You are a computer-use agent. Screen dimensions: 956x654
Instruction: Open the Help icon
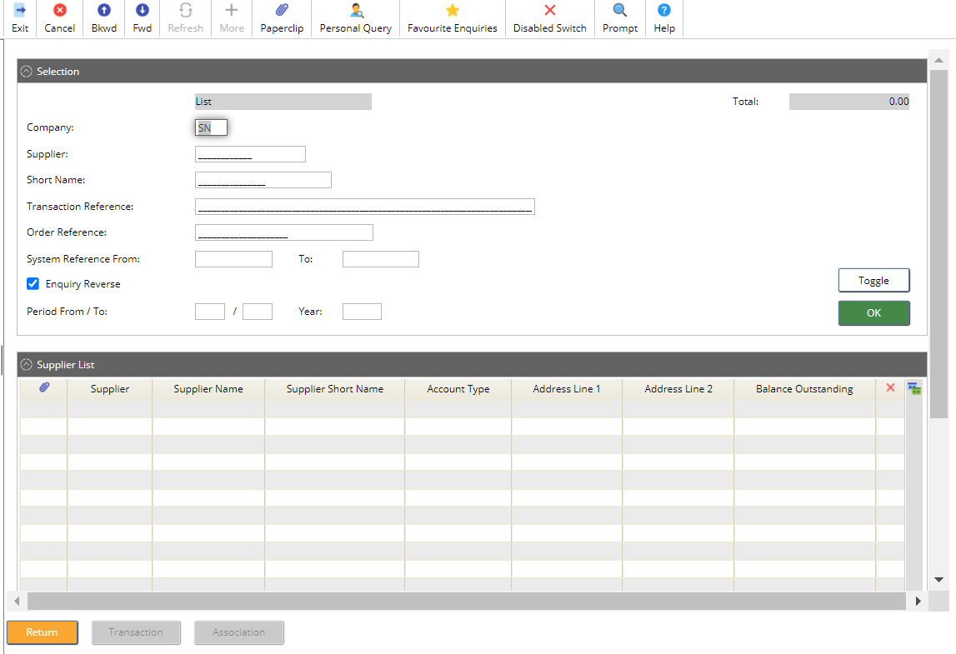(x=664, y=10)
